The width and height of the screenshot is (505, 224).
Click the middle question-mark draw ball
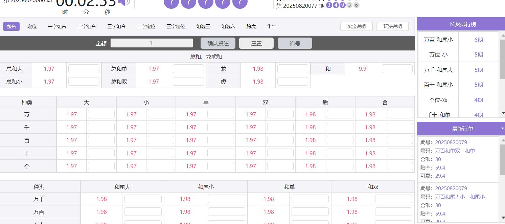[x=206, y=3]
